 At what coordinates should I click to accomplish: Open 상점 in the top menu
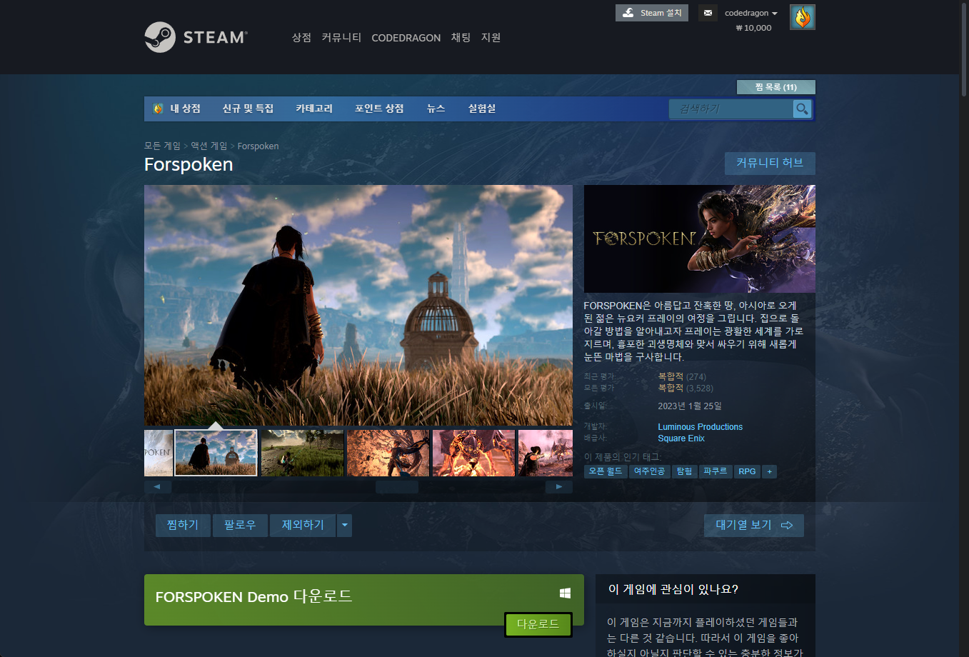301,38
